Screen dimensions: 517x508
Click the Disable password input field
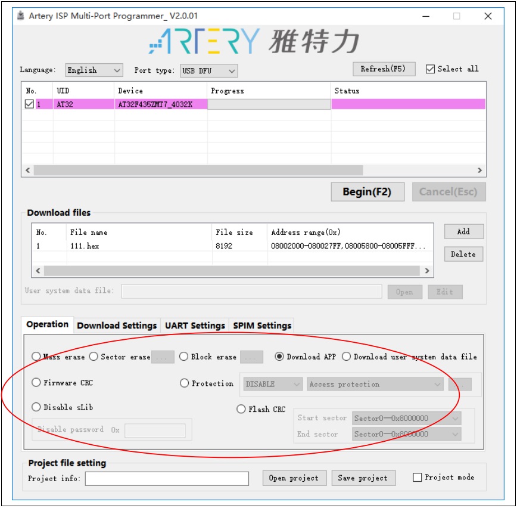[155, 430]
